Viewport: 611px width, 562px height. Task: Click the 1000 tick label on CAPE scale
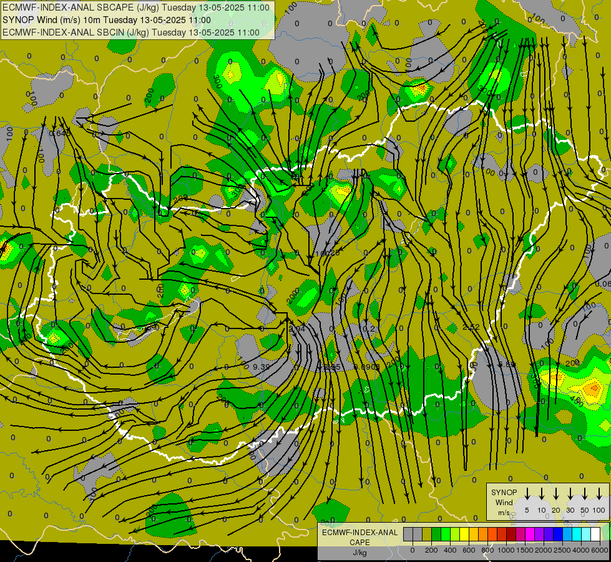tap(506, 550)
